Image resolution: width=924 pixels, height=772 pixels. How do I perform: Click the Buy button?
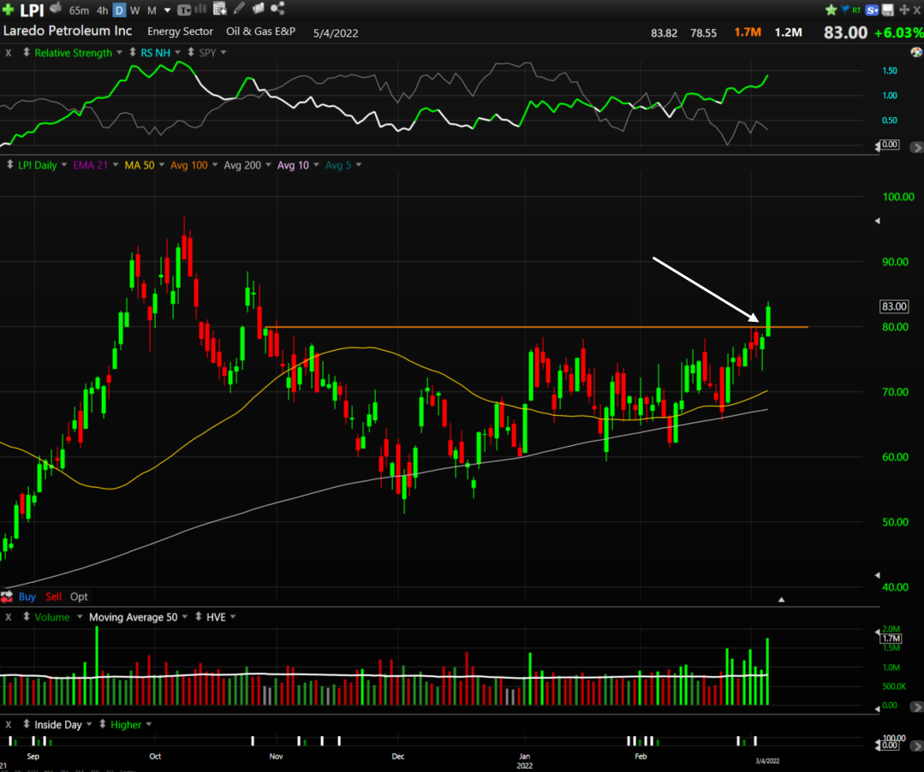(27, 597)
